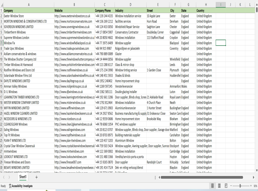The width and height of the screenshot is (258, 191).
Task: Click the State header cell
Action: point(188,11)
